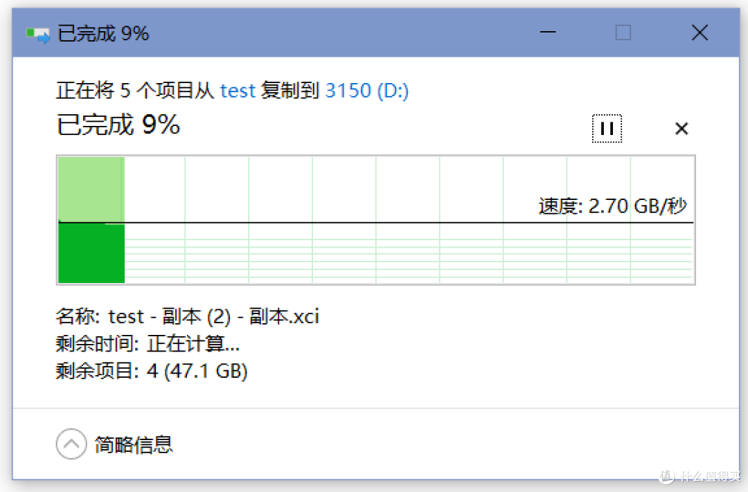
Task: Collapse details via 简略信息
Action: point(133,444)
